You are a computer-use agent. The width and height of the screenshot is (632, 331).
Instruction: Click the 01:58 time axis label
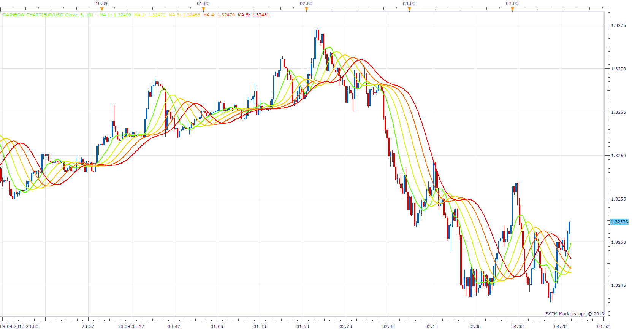(303, 326)
